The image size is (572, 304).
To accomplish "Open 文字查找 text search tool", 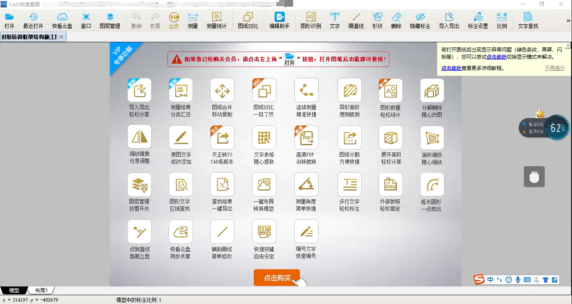I will tap(528, 21).
